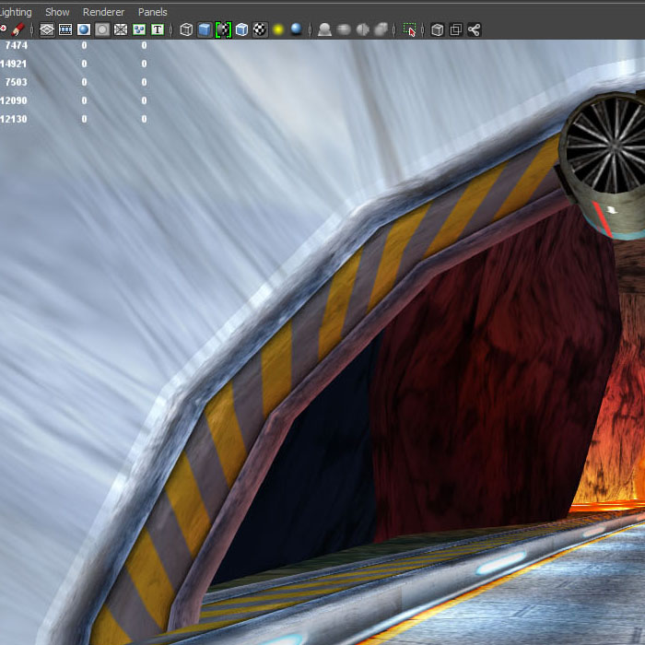The width and height of the screenshot is (645, 645).
Task: Select Smooth Shade All blue cube
Action: (x=205, y=29)
